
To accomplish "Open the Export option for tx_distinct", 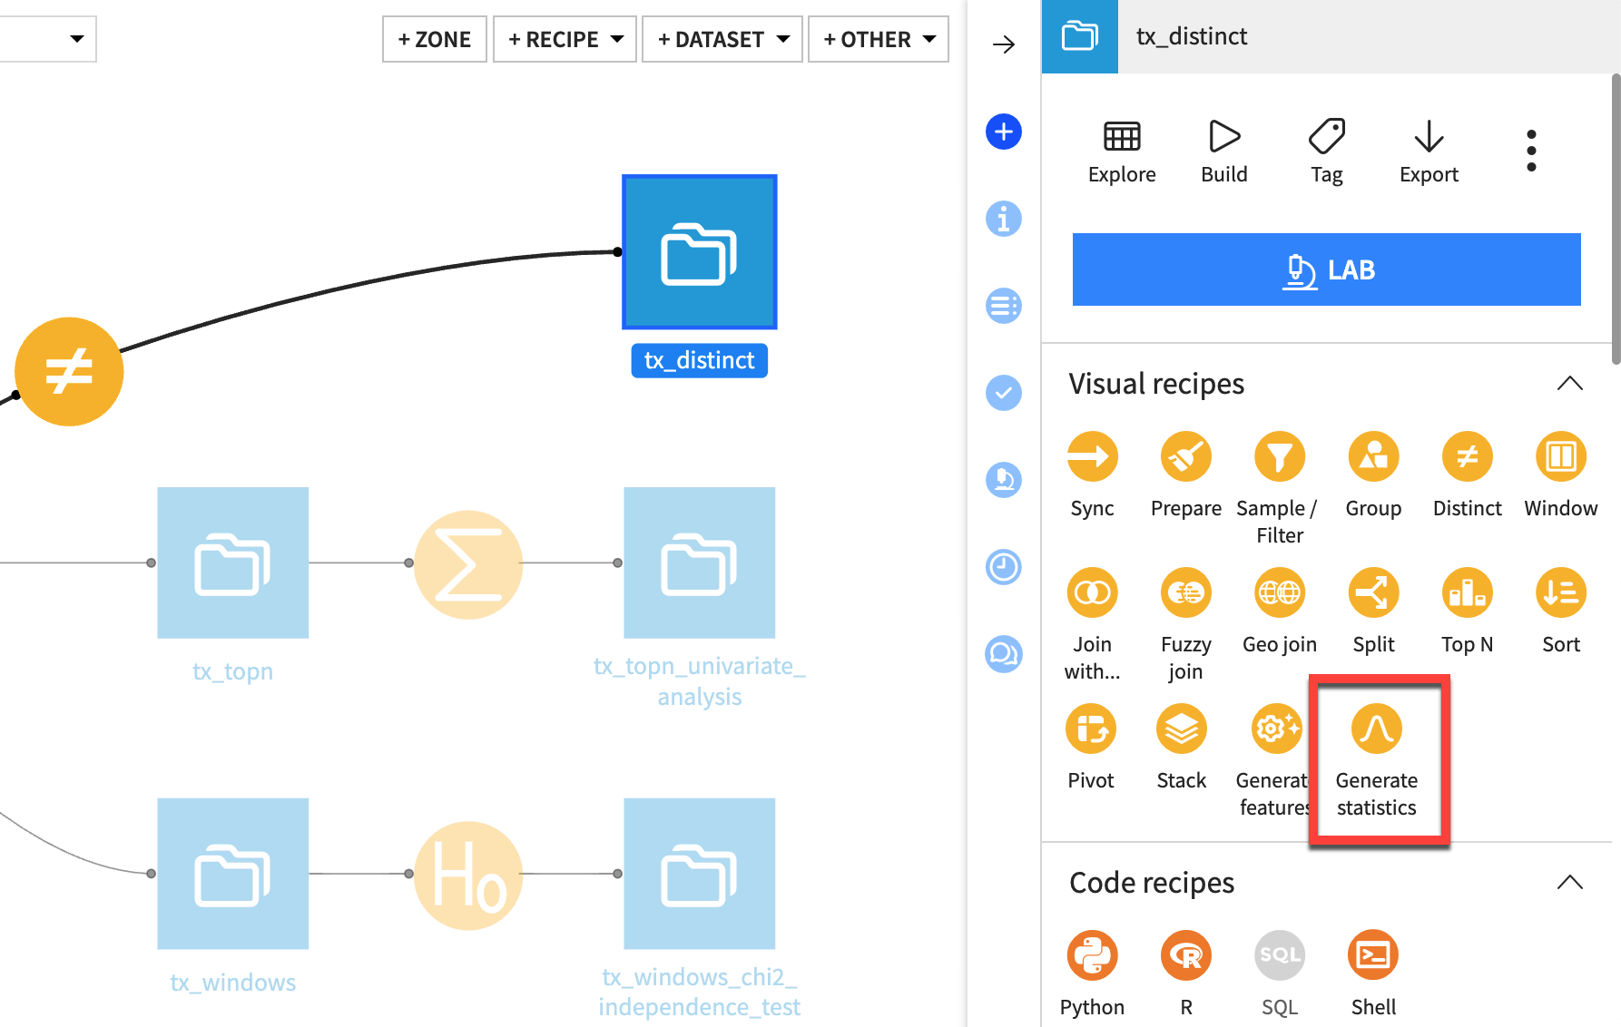I will [1428, 143].
